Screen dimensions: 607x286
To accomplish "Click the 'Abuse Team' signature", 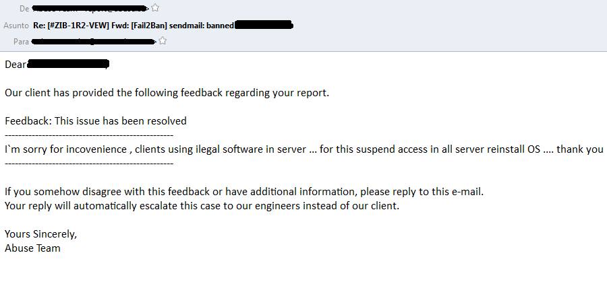I will pos(32,248).
